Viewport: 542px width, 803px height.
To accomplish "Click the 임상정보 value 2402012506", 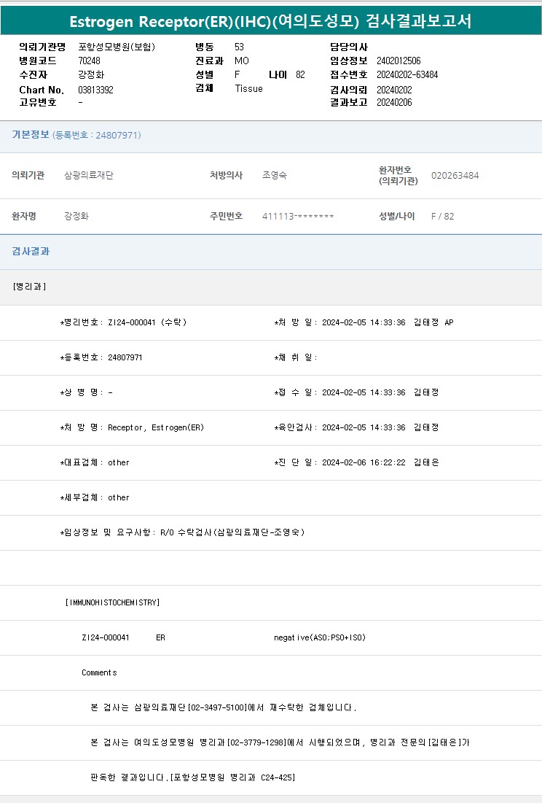I will click(398, 61).
